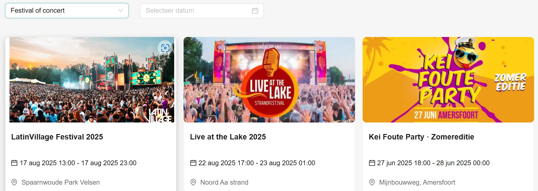Click location pin next to Noord Aa strand
Screen dimensions: 538x191
pos(193,182)
